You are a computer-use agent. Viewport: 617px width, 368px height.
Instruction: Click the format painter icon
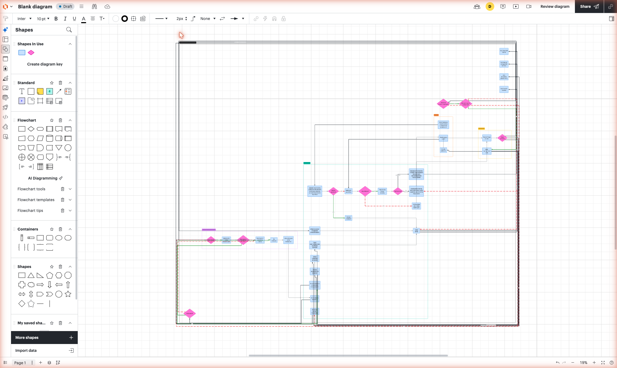click(x=5, y=19)
